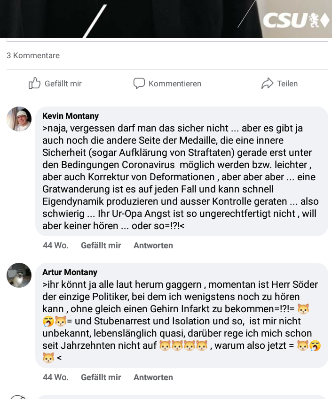Reply to Kevin Montany's comment
Image resolution: width=332 pixels, height=399 pixels.
153,246
